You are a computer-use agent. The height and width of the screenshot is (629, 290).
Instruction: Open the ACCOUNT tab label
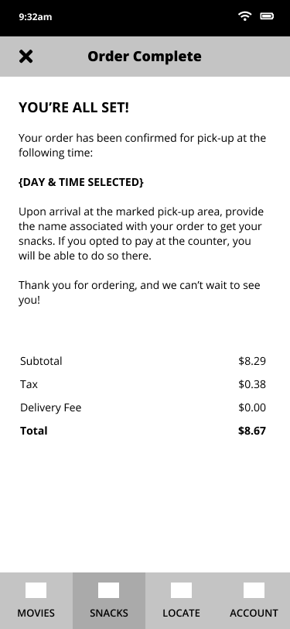(x=254, y=613)
